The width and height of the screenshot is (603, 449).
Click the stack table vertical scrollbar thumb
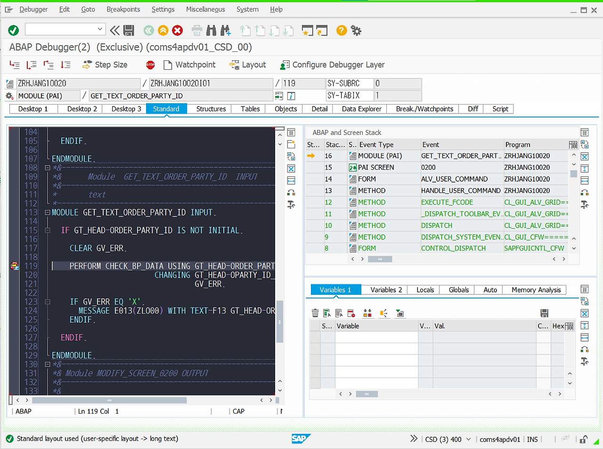573,174
